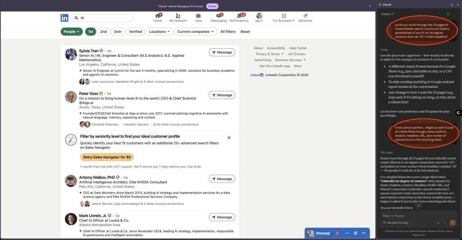Open Sylvia Tran's profile name link
Viewport: 462px width, 240px height.
click(x=89, y=51)
